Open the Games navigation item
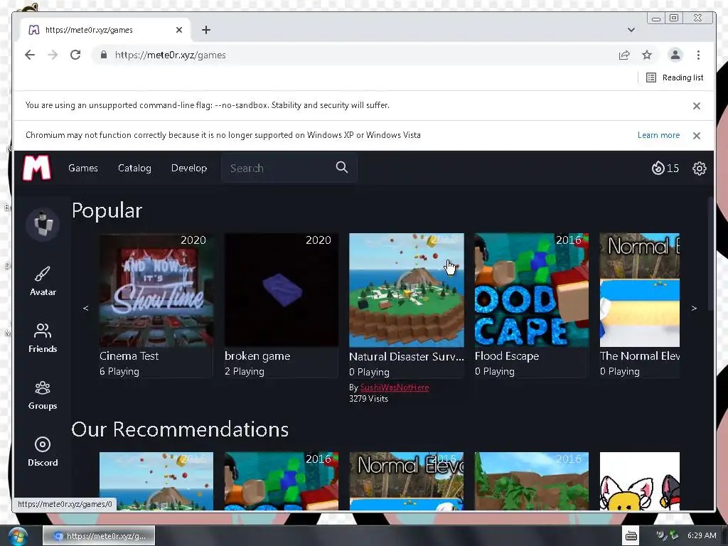The image size is (728, 546). (x=83, y=168)
